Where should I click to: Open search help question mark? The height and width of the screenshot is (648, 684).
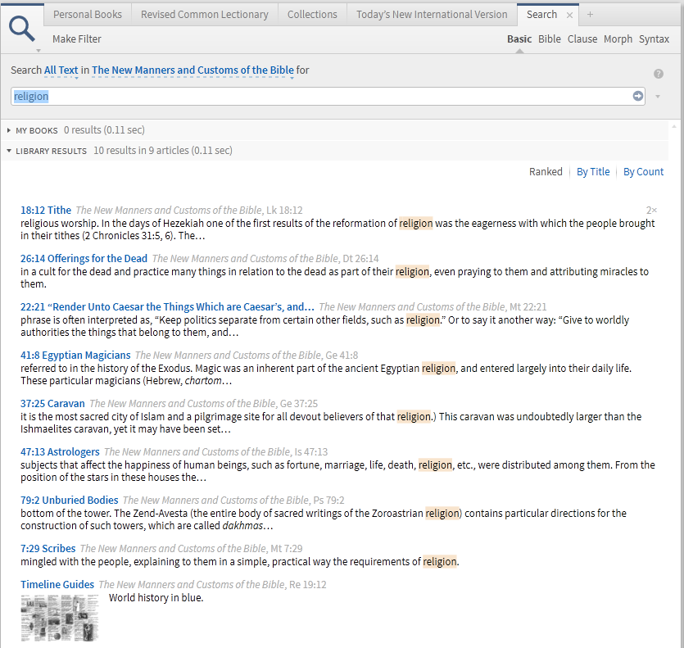click(659, 74)
